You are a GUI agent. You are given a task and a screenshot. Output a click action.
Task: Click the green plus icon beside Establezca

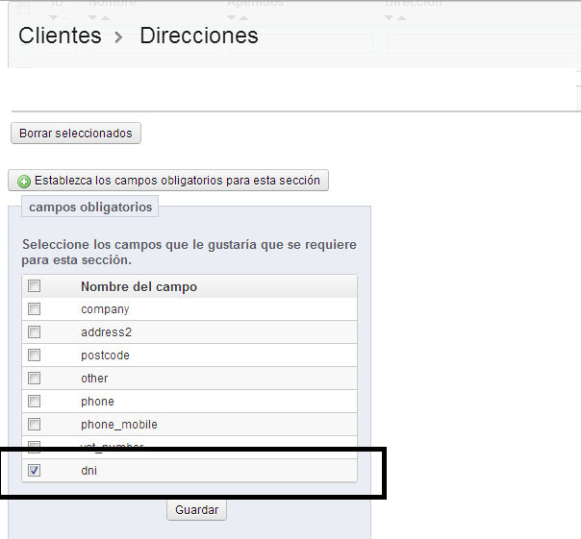24,181
